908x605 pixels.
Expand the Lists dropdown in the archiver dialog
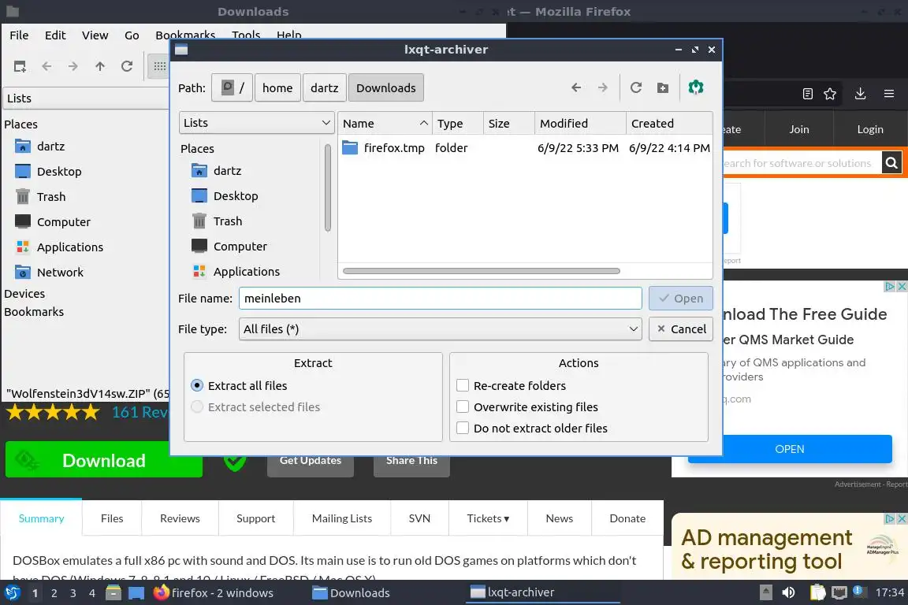pyautogui.click(x=256, y=123)
